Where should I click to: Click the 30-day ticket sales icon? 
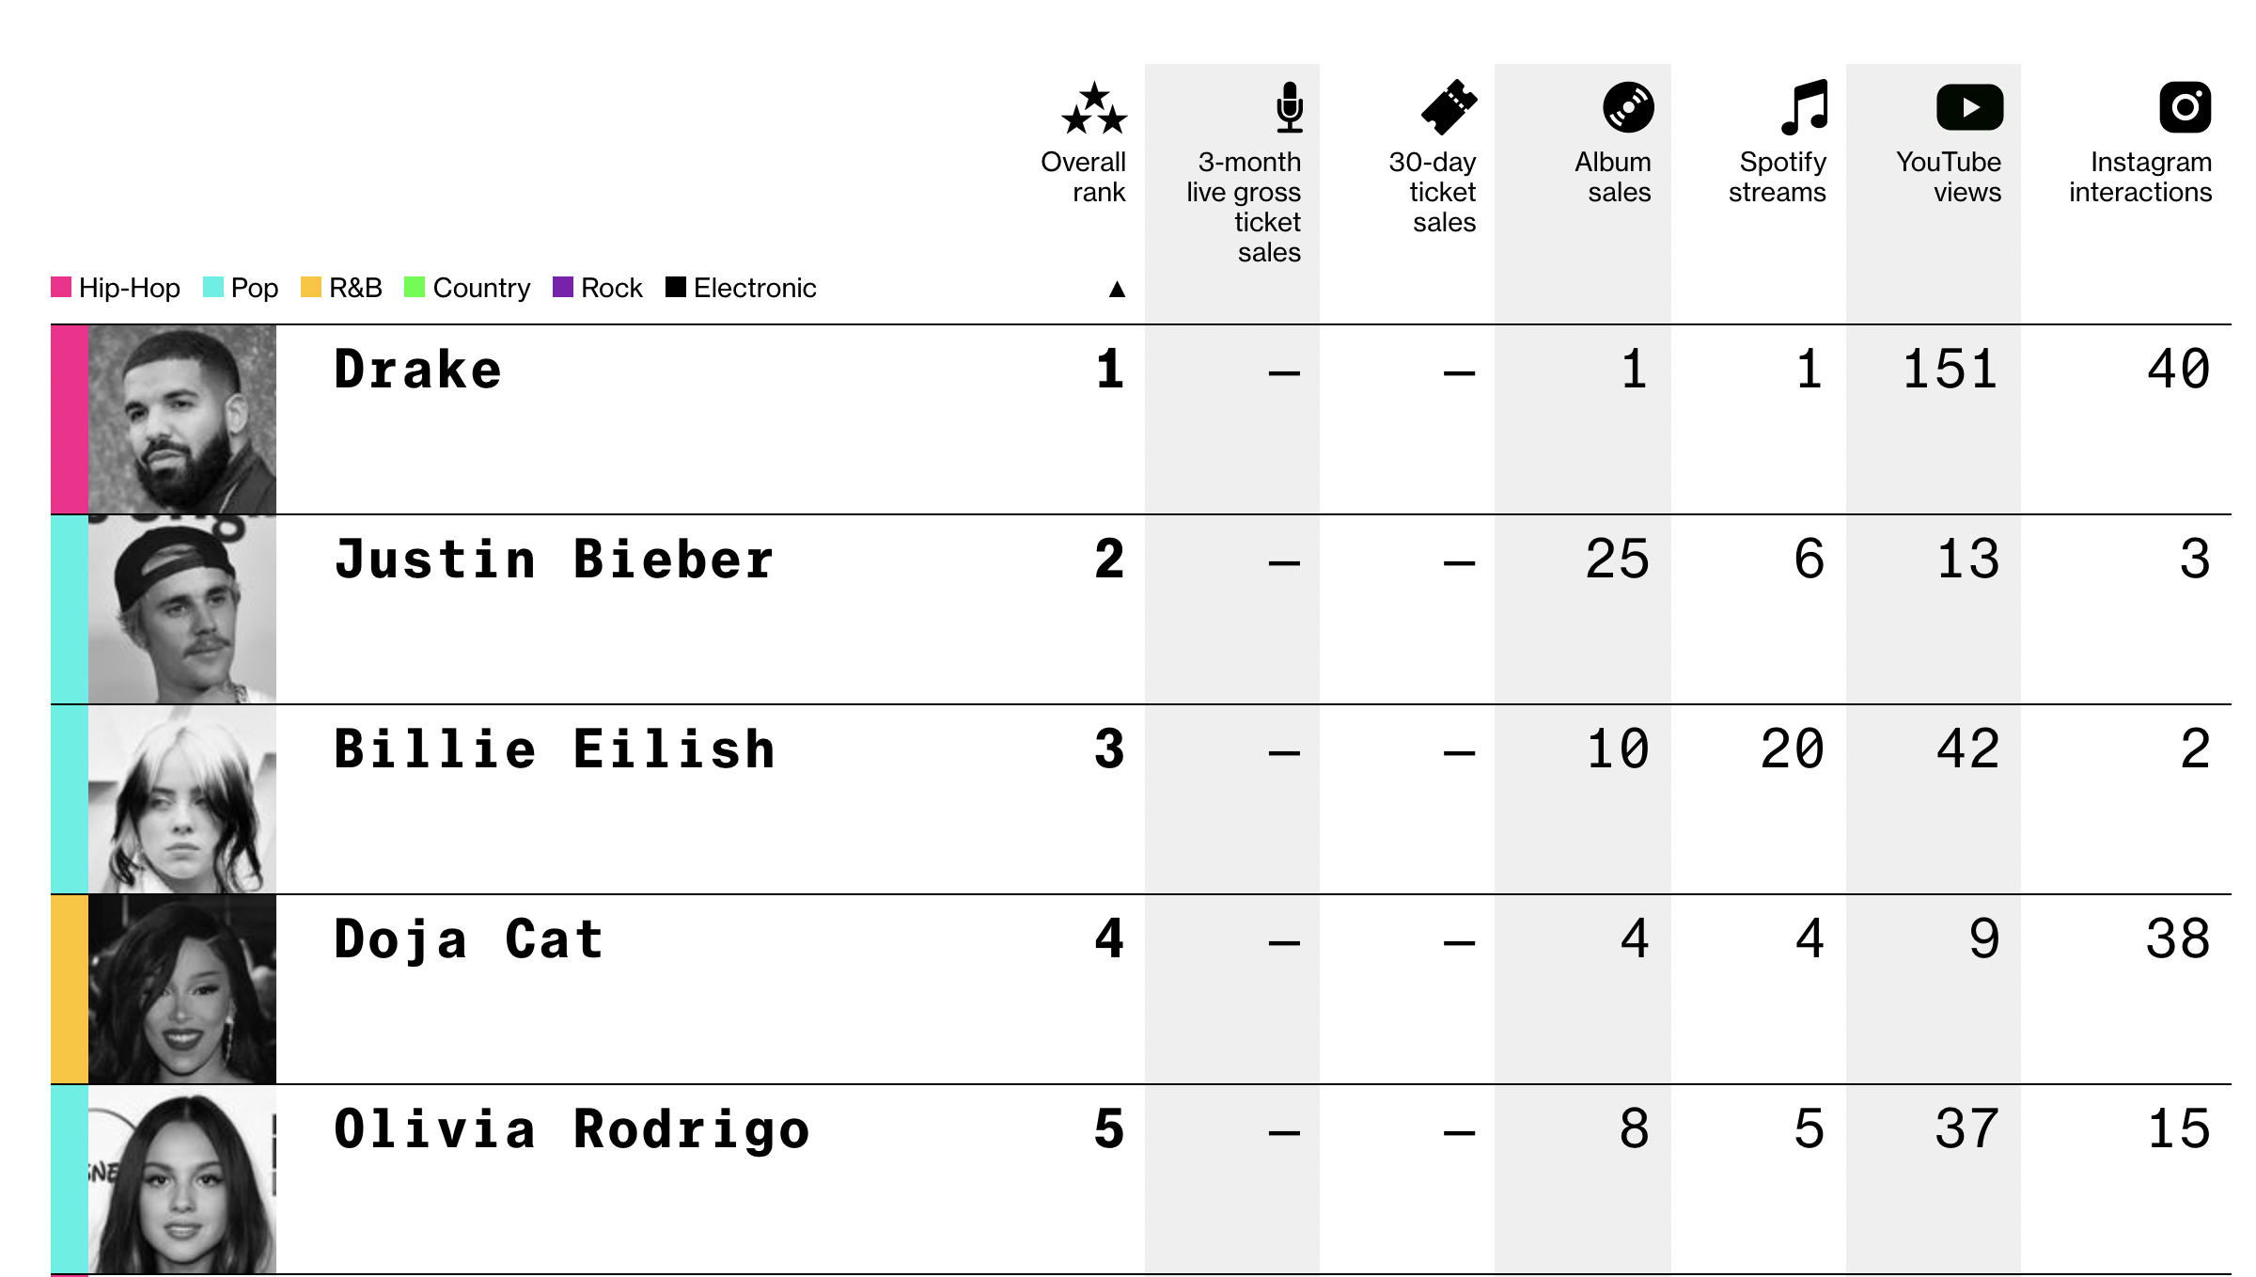point(1449,107)
